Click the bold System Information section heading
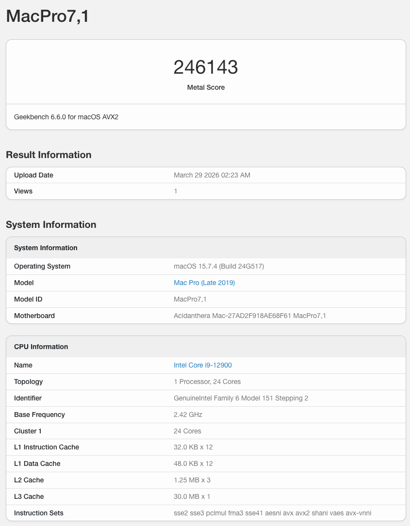 pos(51,224)
